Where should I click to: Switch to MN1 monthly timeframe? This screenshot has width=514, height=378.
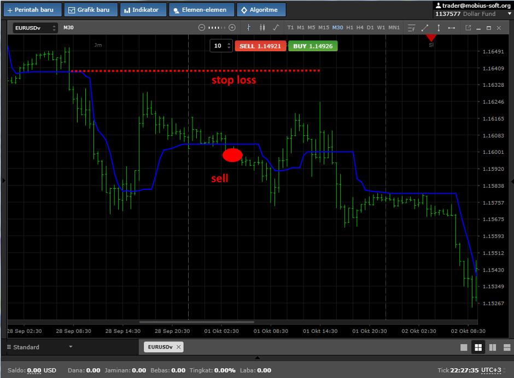tap(394, 28)
